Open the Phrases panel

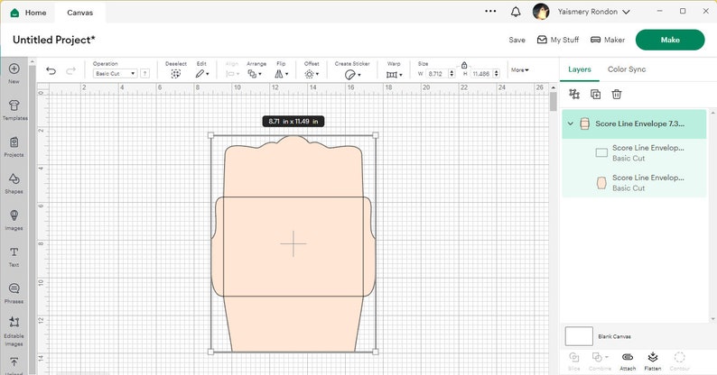(x=14, y=288)
